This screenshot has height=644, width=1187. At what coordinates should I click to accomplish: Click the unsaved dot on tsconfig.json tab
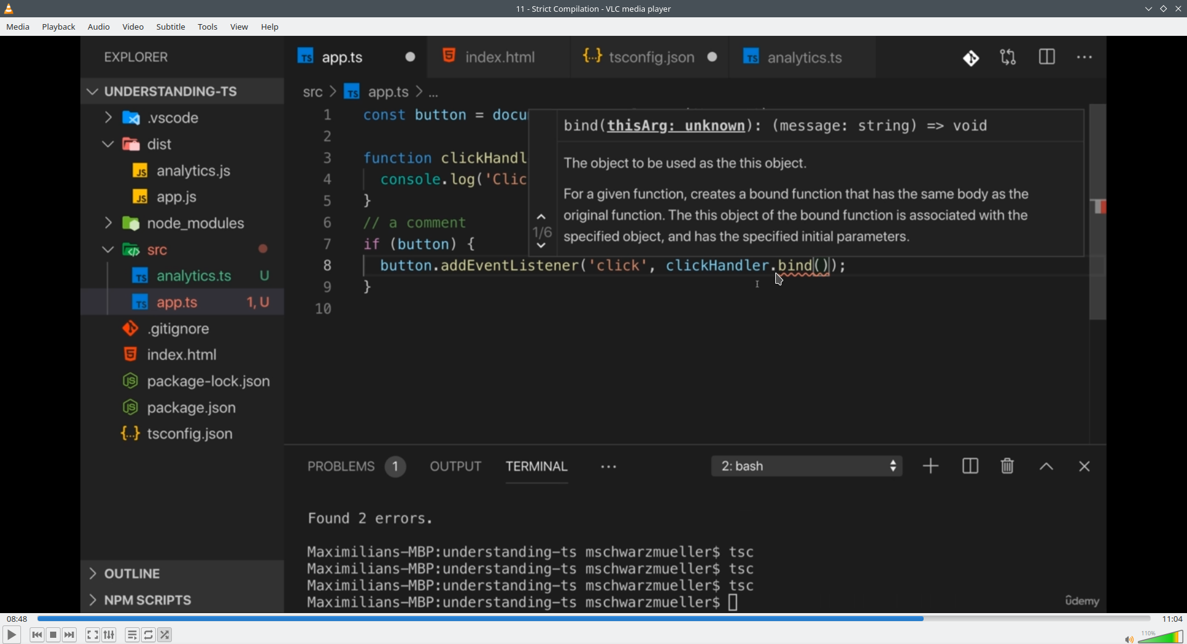coord(713,57)
